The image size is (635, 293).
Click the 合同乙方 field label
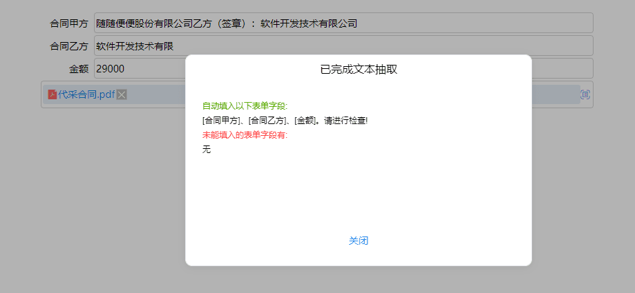(x=69, y=46)
